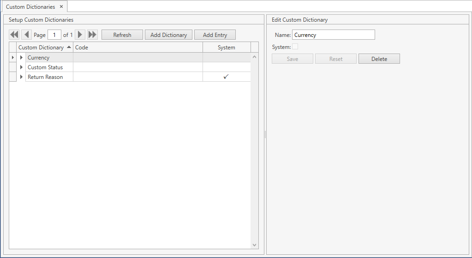Close the Custom Dictionaries tab
This screenshot has height=258, width=472.
(x=61, y=6)
